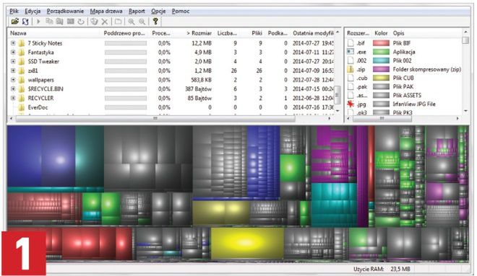Click the Rozszer... column header
The image size is (477, 276).
coord(358,33)
